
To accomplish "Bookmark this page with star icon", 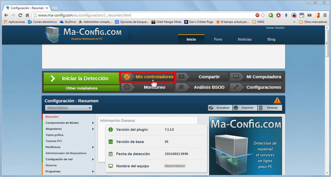I will pos(263,15).
